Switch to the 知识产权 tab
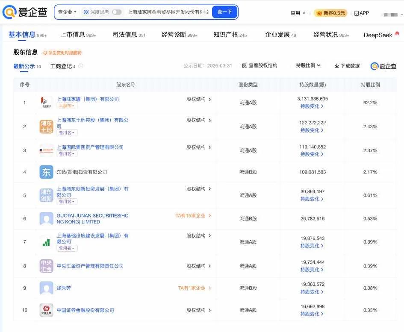 point(230,35)
